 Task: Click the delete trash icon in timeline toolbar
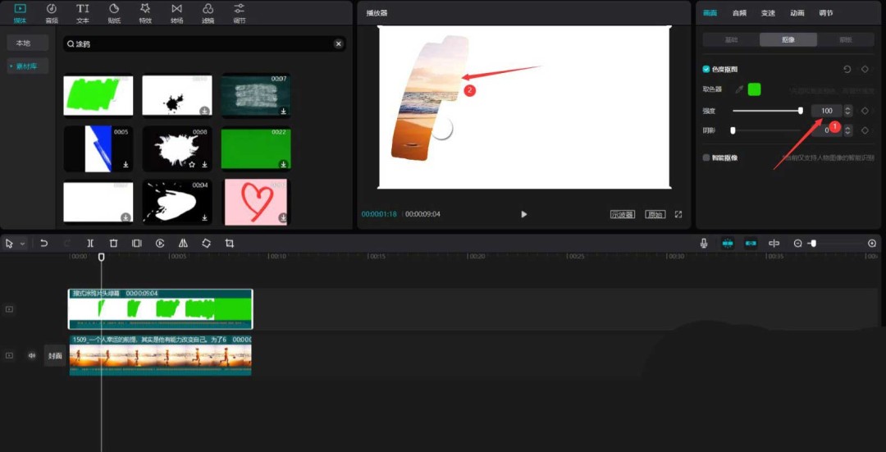pos(113,244)
